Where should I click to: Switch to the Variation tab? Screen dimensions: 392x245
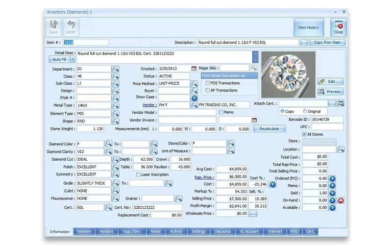click(84, 231)
